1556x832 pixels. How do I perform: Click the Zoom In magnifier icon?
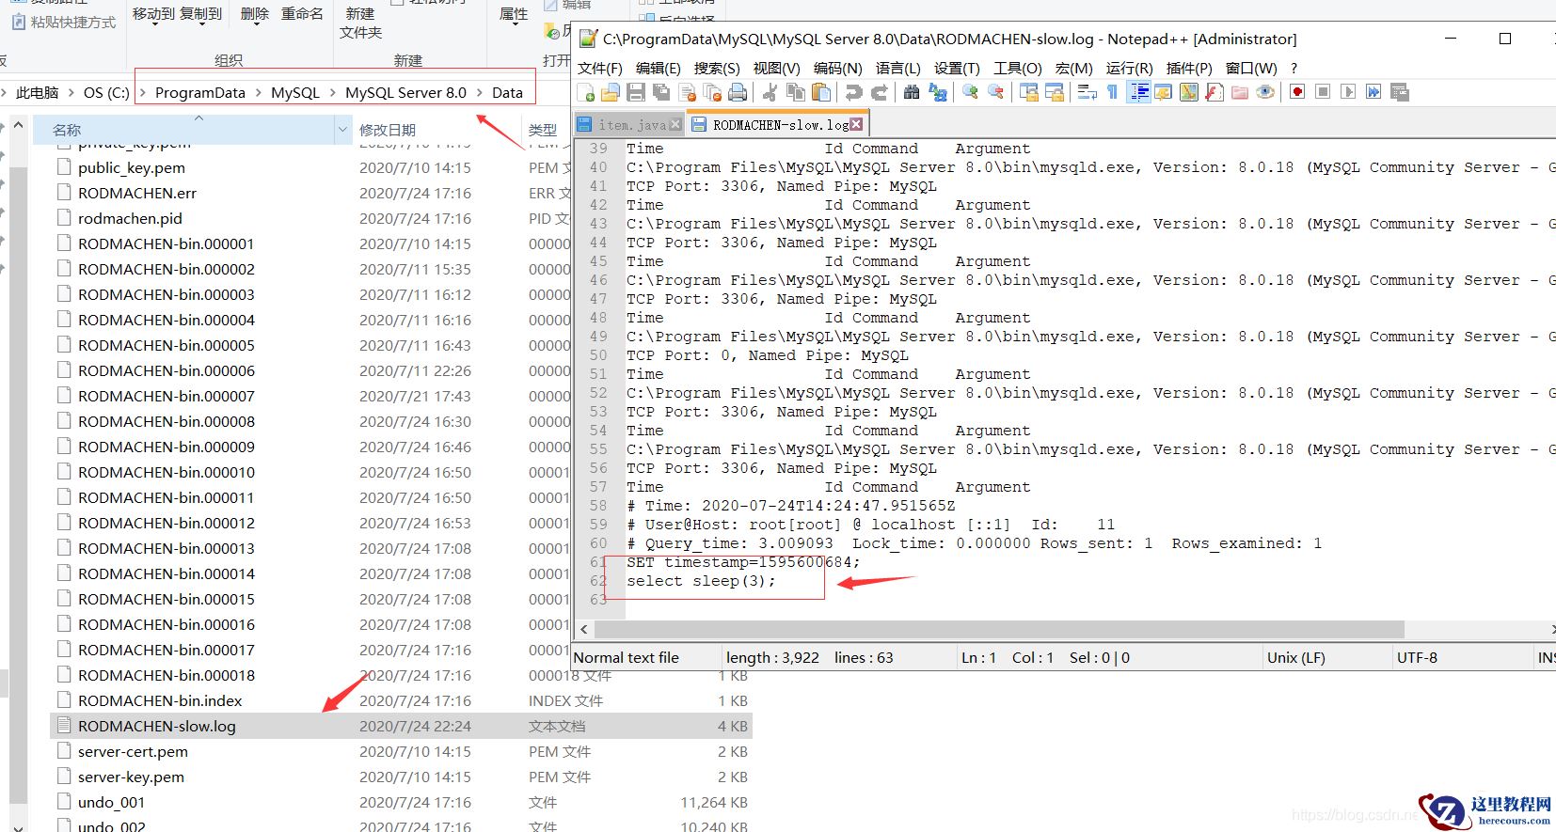(970, 92)
